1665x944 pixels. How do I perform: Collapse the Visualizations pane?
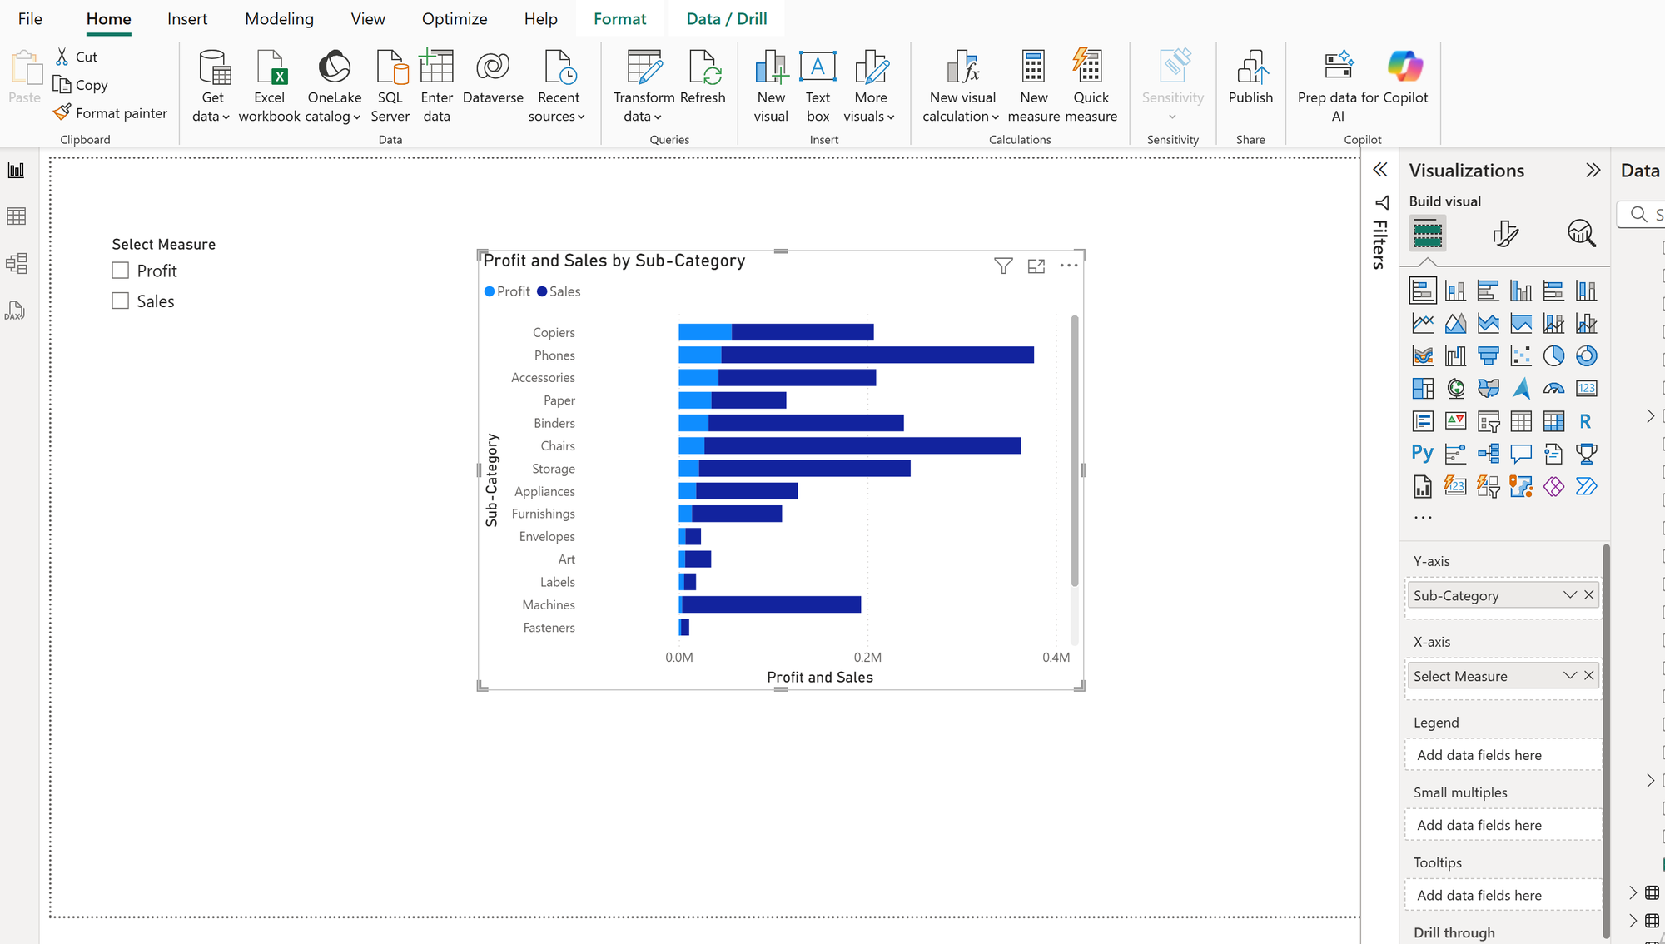pos(1593,171)
